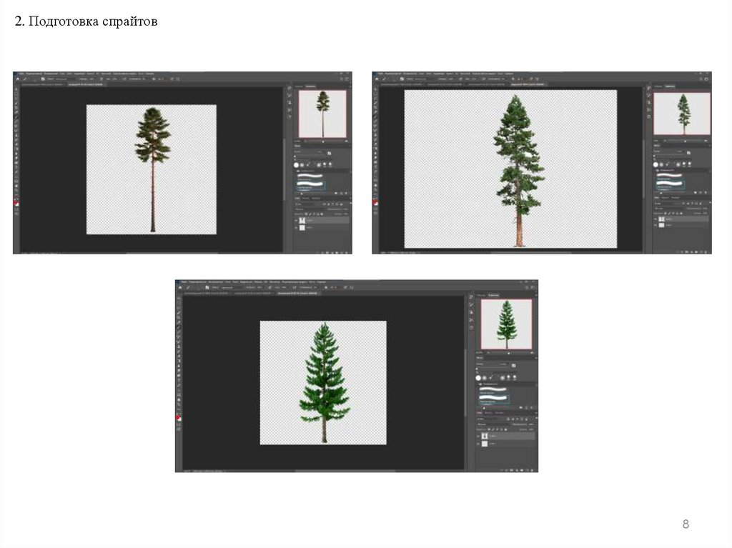Image resolution: width=732 pixels, height=548 pixels.
Task: Click the thin pine tree on the canvas
Action: pyautogui.click(x=152, y=169)
